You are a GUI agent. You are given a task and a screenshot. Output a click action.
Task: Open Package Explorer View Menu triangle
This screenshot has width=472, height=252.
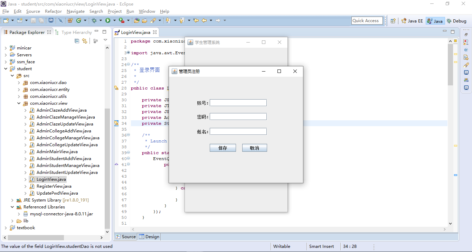tap(105, 40)
